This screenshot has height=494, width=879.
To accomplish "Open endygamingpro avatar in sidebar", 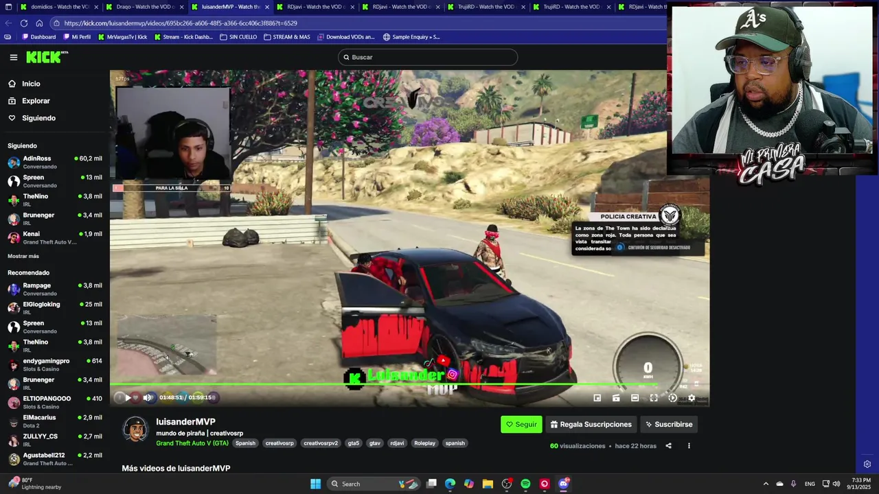I will [14, 364].
